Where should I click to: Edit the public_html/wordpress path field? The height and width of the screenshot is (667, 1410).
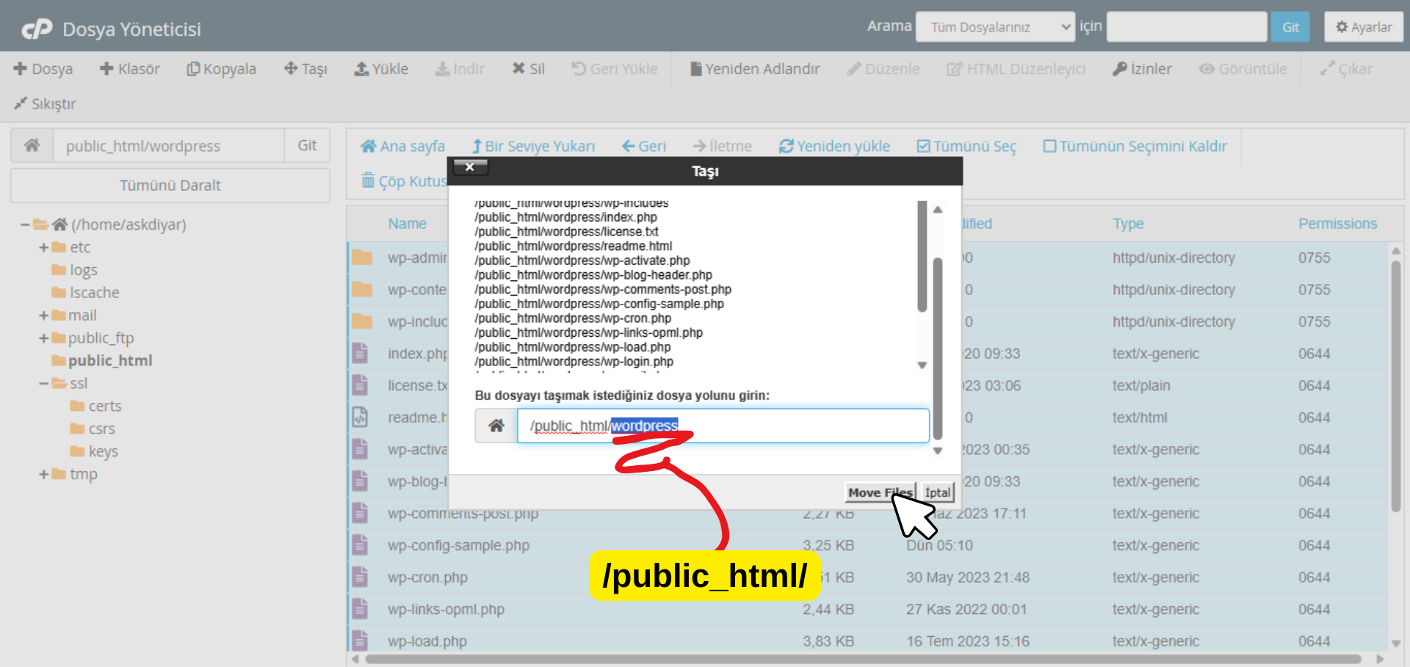pos(169,145)
